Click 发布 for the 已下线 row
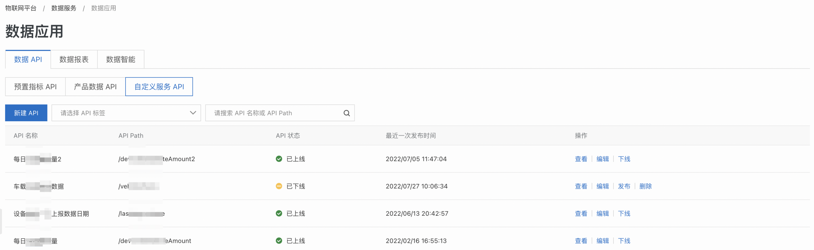 (x=624, y=186)
